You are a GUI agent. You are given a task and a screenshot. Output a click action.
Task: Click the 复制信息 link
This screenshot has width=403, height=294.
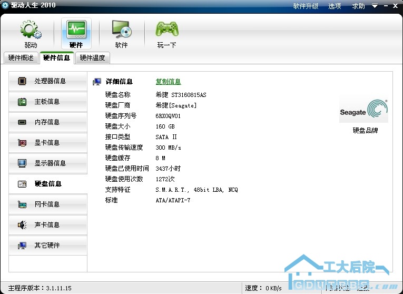[169, 82]
